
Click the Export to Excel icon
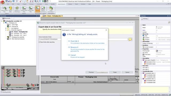click(x=37, y=9)
